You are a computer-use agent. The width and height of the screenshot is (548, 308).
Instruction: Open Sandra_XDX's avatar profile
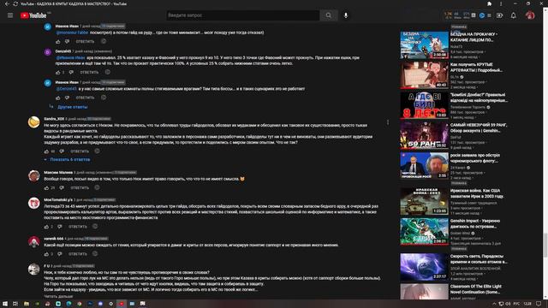(x=34, y=122)
